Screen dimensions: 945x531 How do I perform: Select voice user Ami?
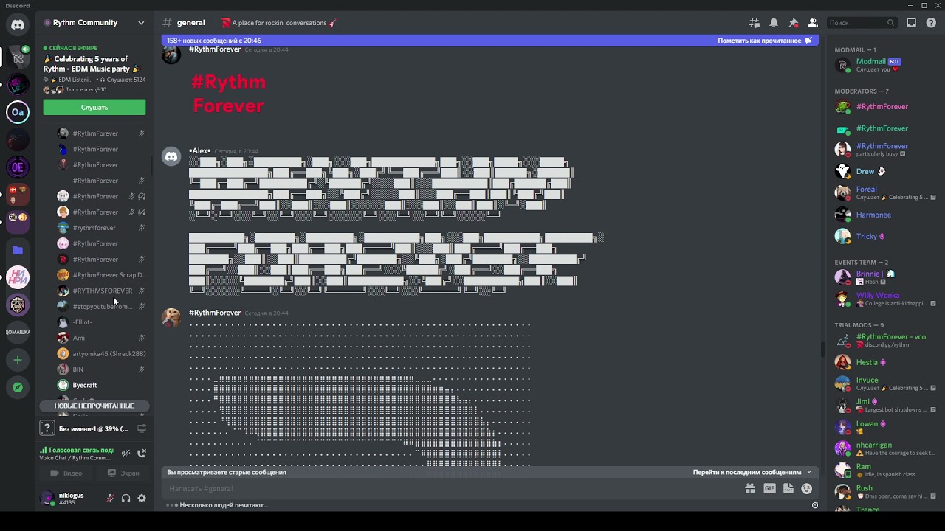102,338
